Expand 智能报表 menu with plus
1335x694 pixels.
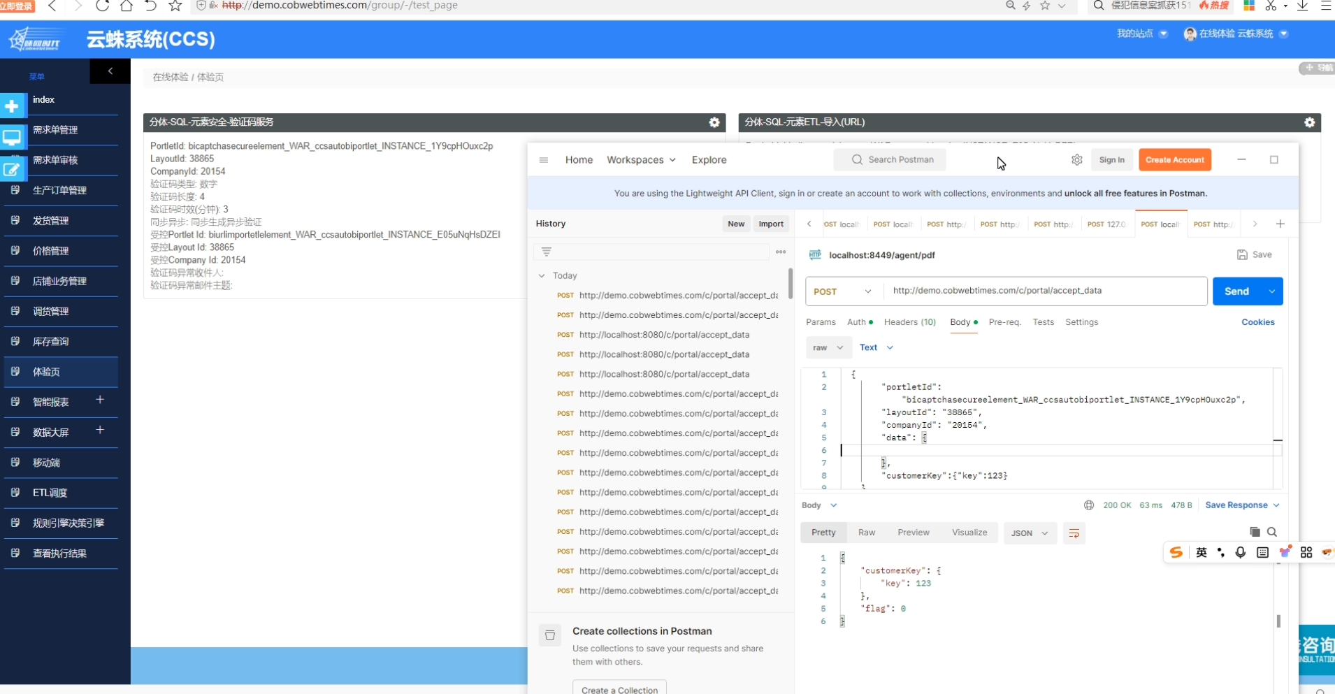100,400
